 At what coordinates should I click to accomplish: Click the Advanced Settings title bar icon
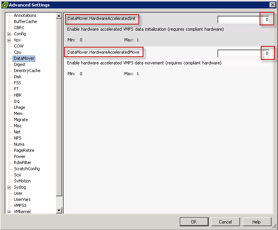(x=5, y=5)
